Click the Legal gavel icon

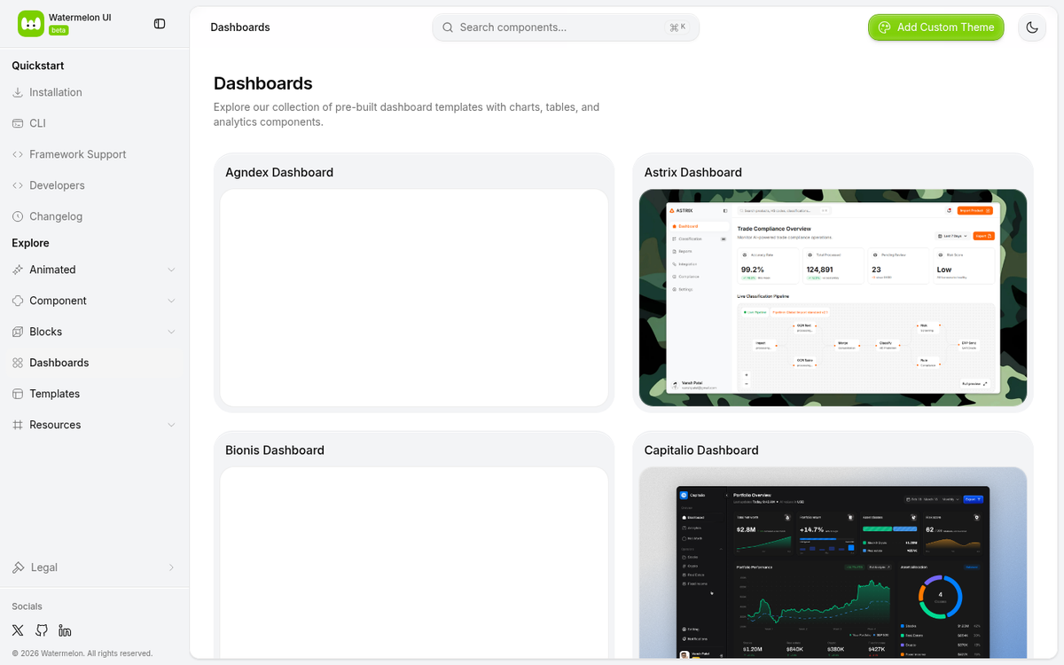click(x=19, y=567)
